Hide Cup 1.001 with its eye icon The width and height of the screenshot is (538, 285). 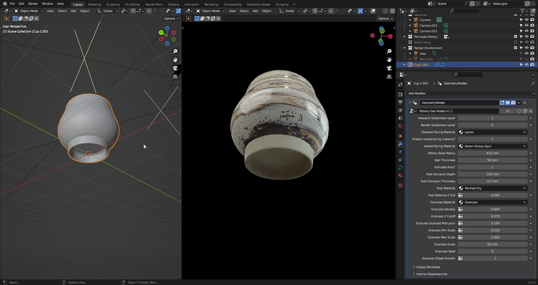pos(526,65)
